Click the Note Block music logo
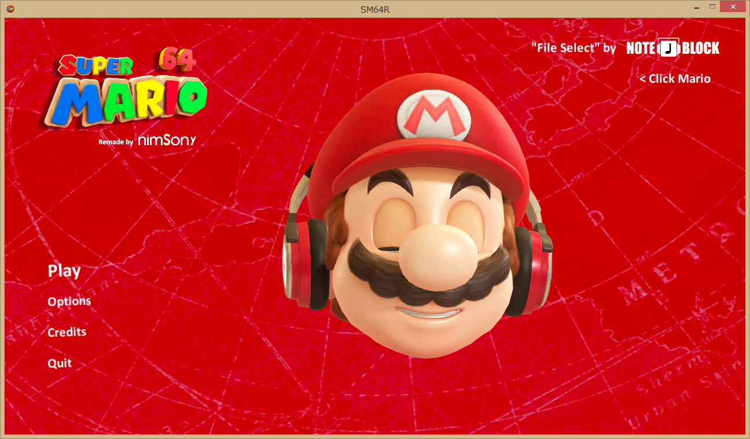 672,48
